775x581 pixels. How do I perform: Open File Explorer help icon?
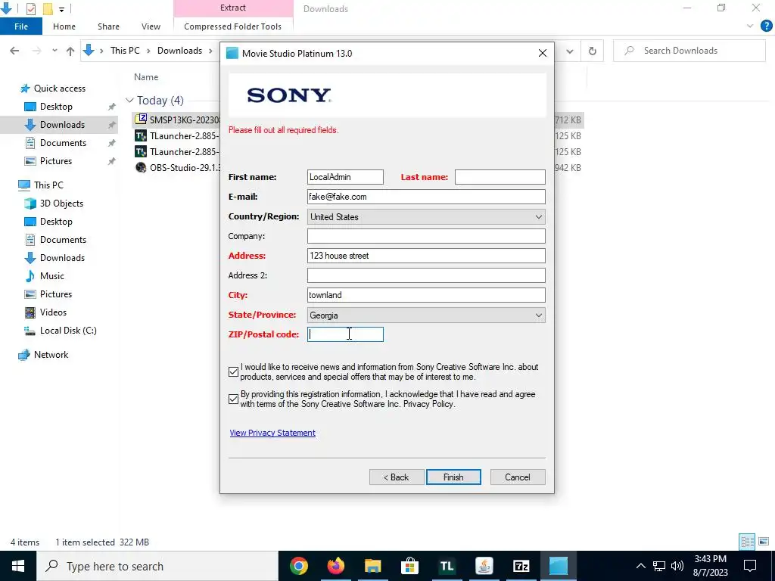point(766,26)
